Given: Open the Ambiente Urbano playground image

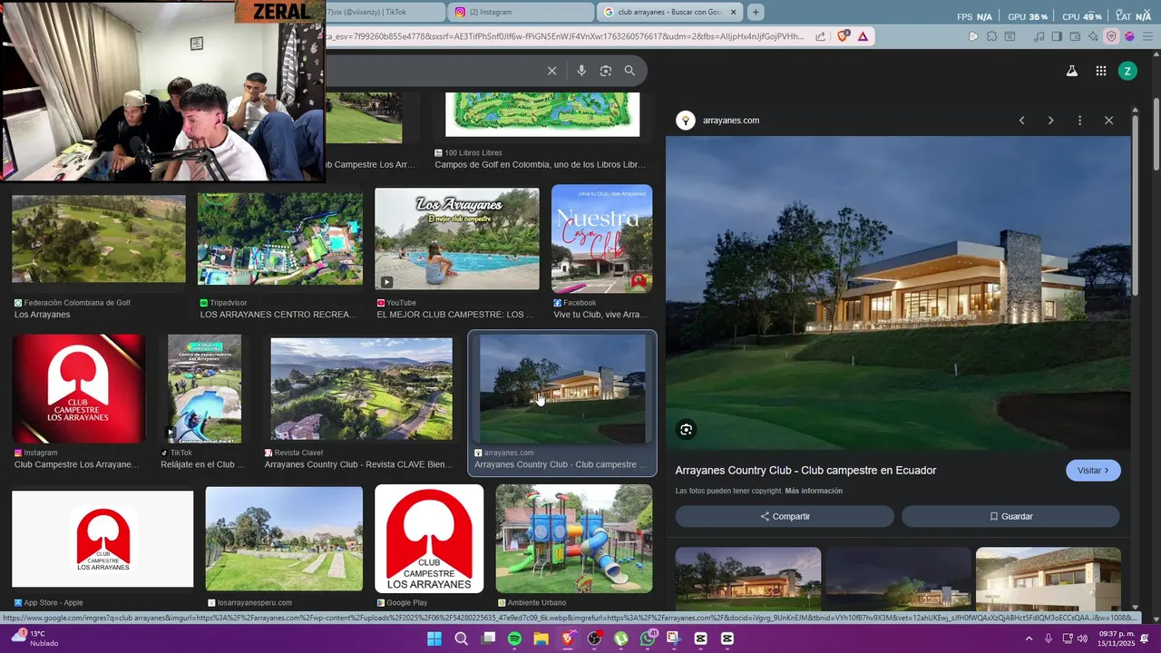Looking at the screenshot, I should [x=574, y=539].
